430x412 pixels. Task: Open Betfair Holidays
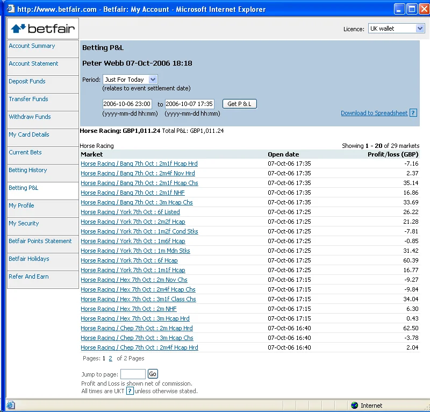coord(29,259)
